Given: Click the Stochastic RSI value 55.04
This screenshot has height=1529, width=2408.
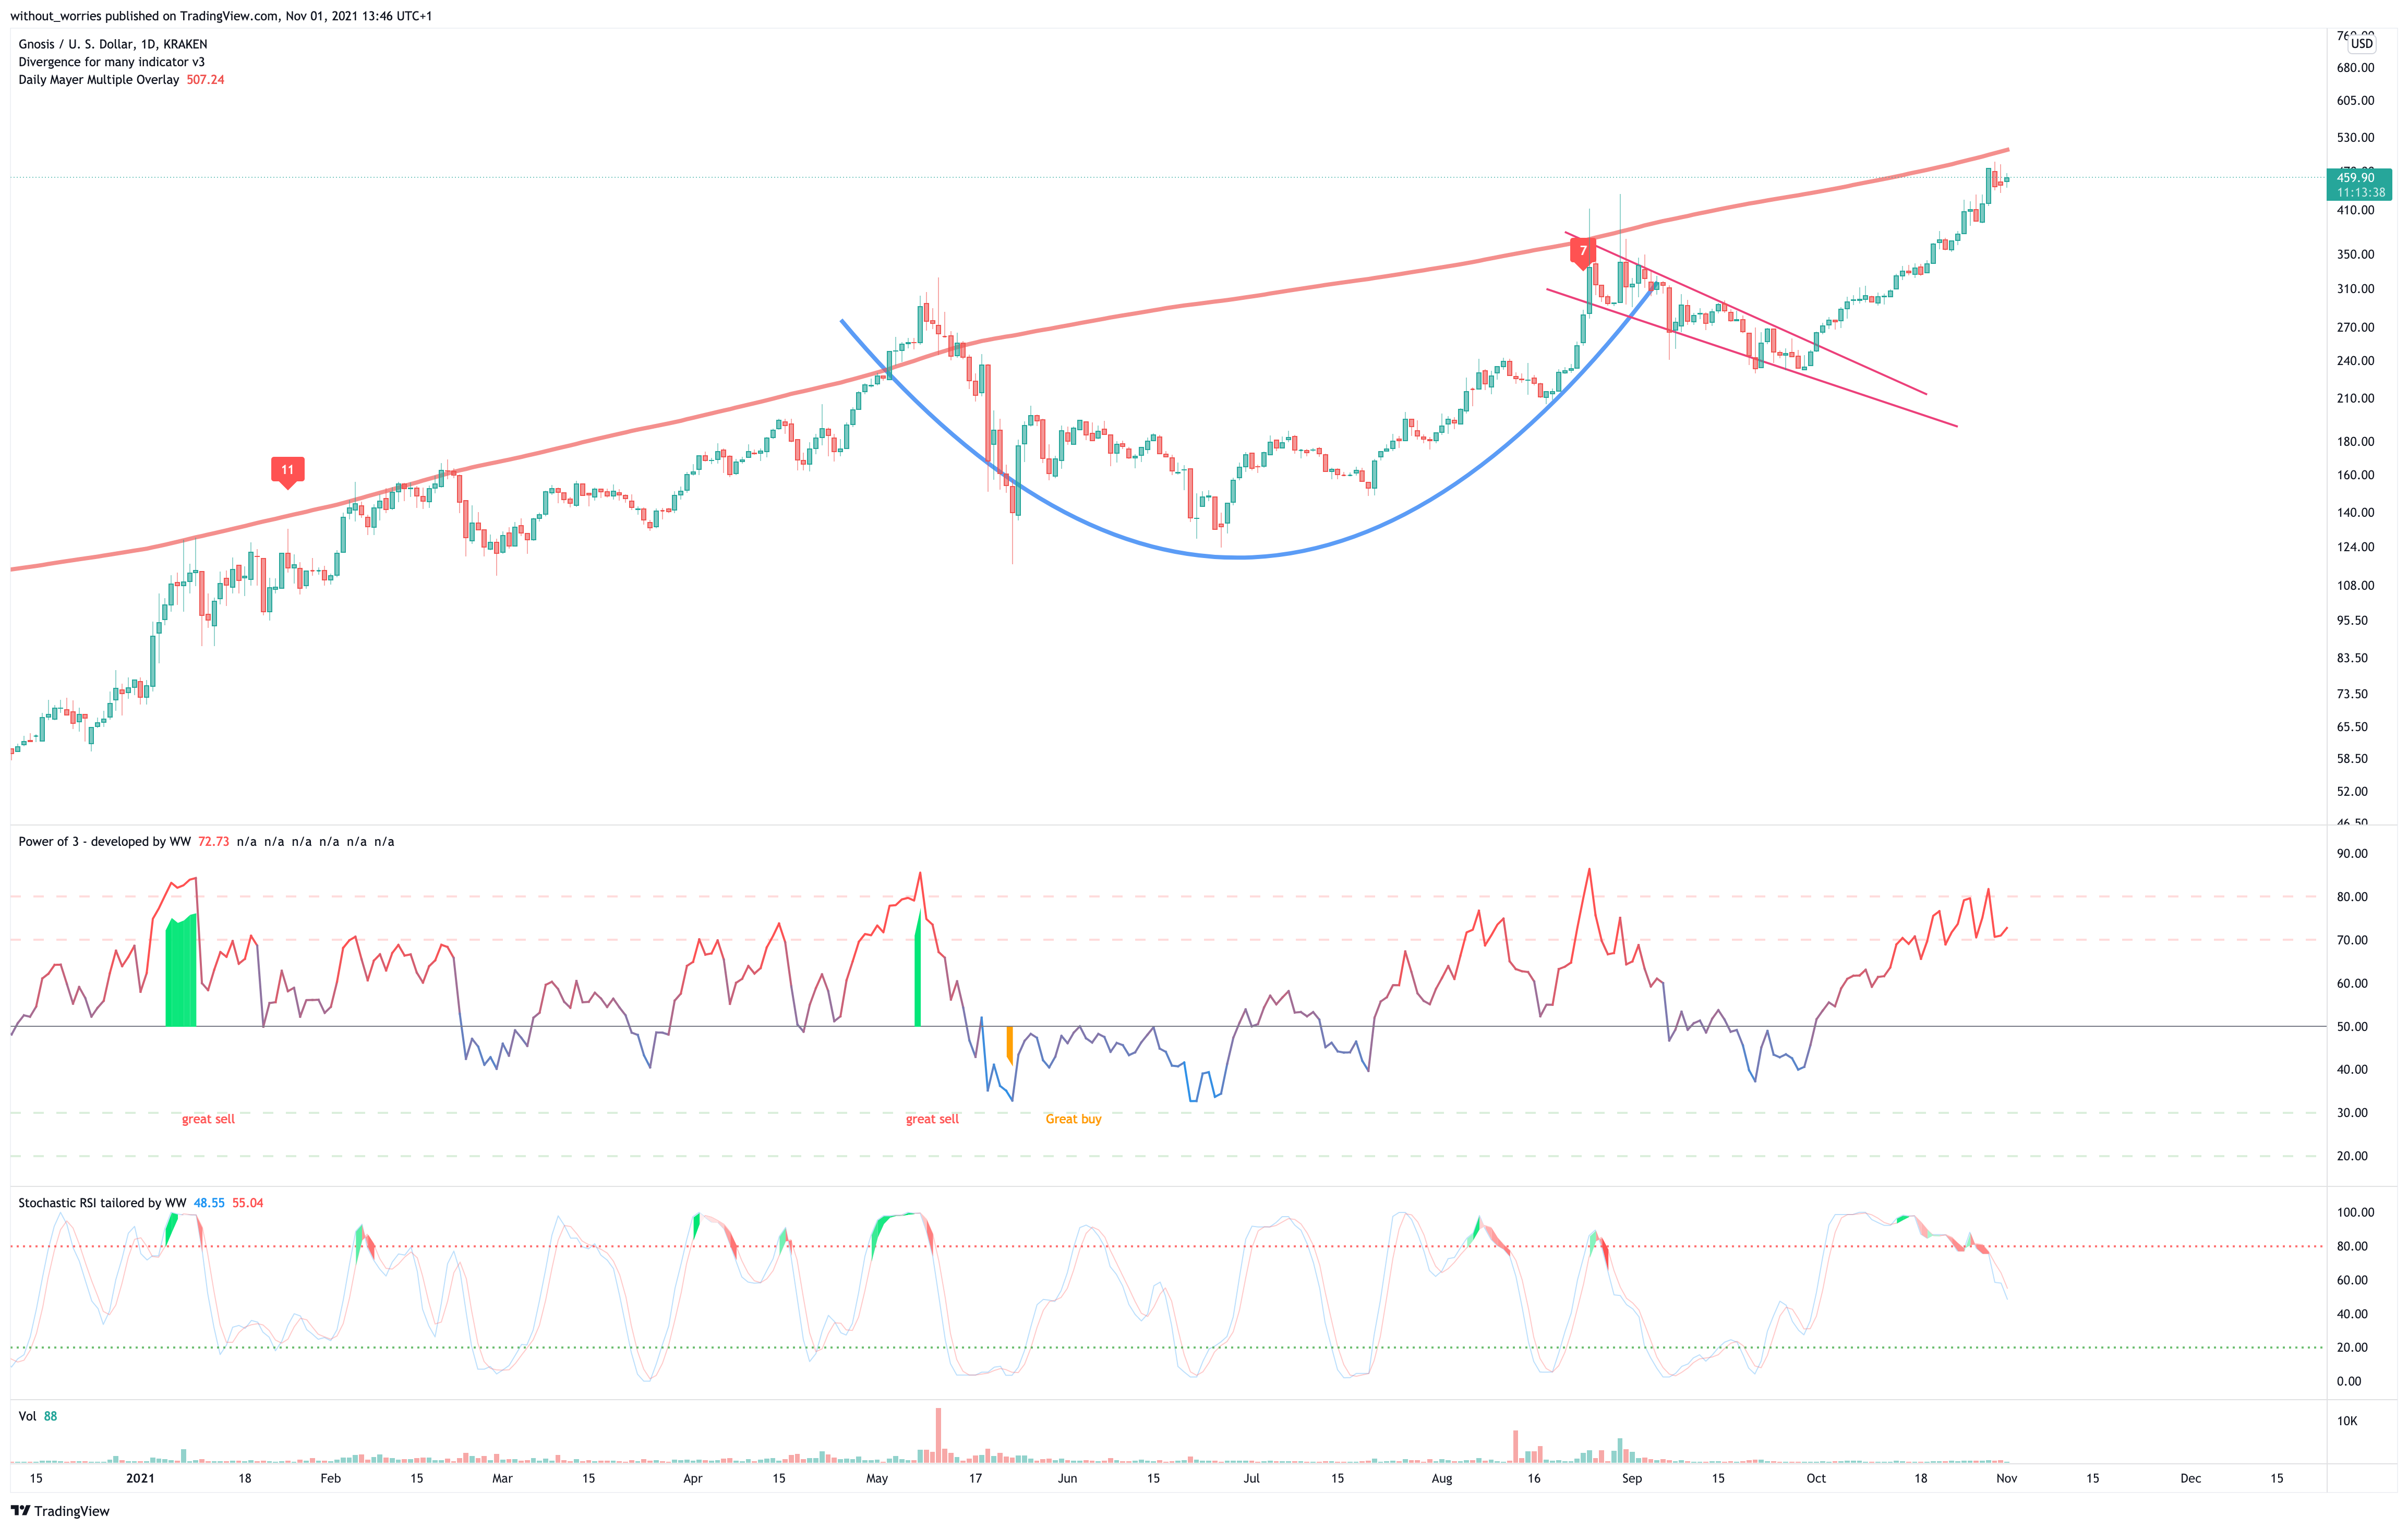Looking at the screenshot, I should pos(248,1202).
